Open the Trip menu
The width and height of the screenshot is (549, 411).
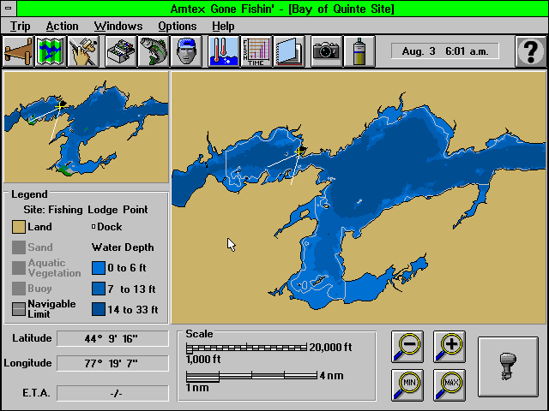click(20, 27)
